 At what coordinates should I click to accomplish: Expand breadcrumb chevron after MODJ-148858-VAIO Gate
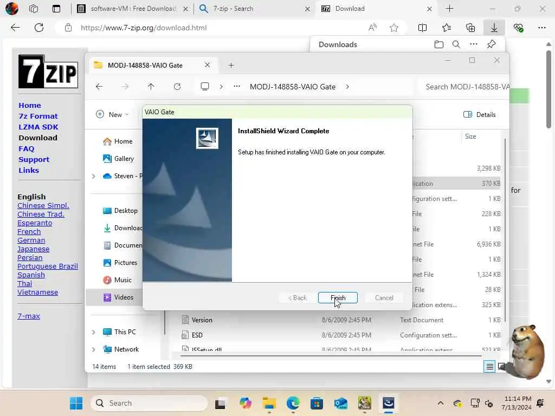tap(347, 87)
